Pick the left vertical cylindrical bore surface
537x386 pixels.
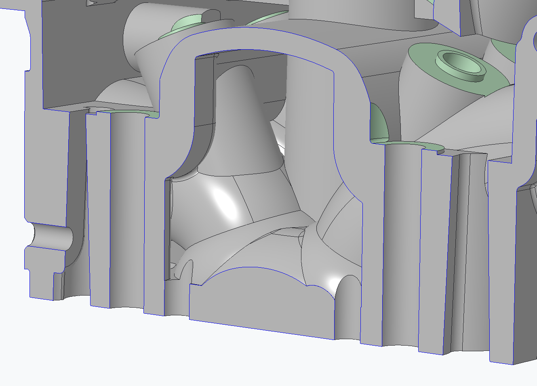tap(126, 210)
